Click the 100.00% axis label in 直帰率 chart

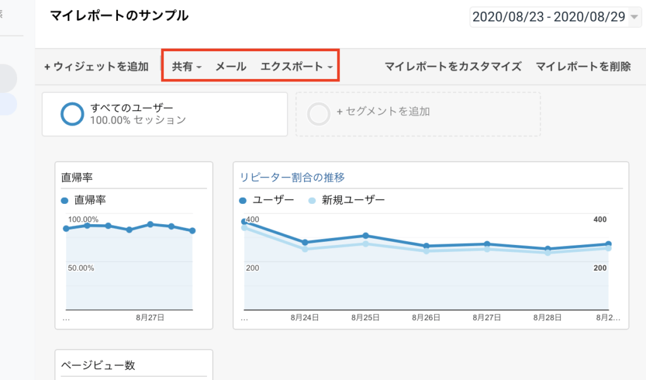(83, 219)
